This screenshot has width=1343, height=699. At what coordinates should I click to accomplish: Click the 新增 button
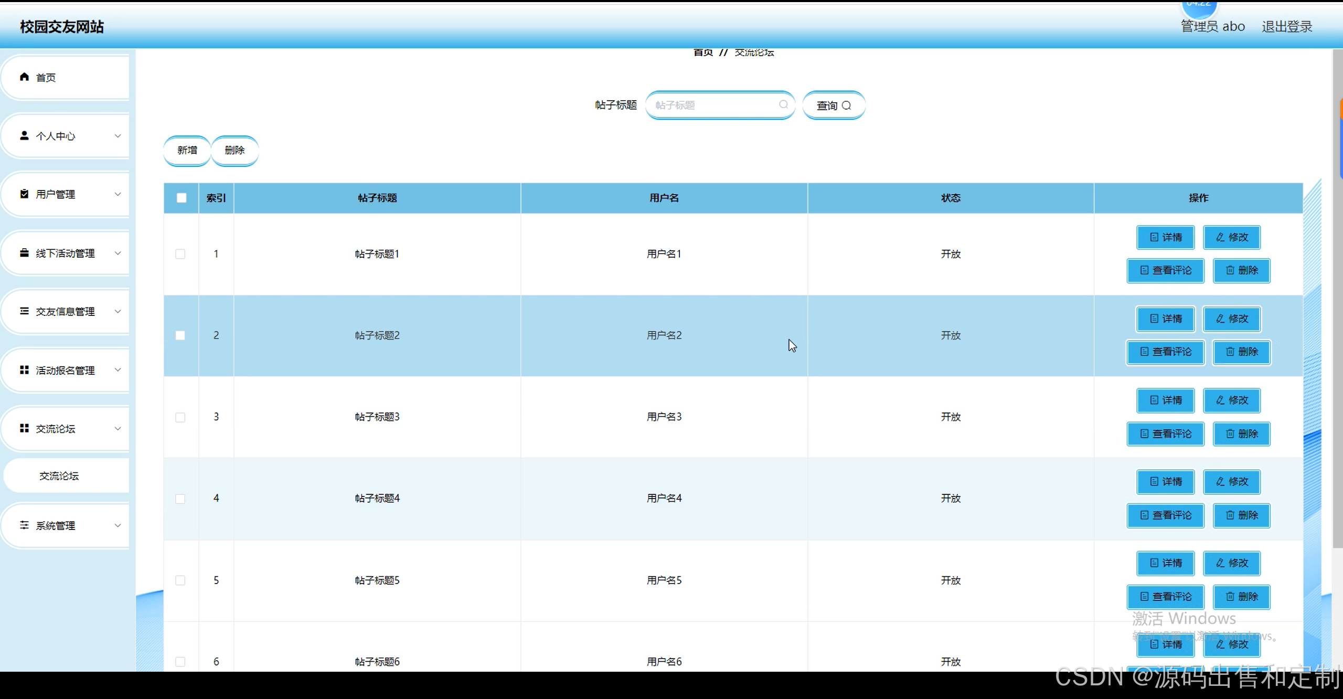click(187, 151)
